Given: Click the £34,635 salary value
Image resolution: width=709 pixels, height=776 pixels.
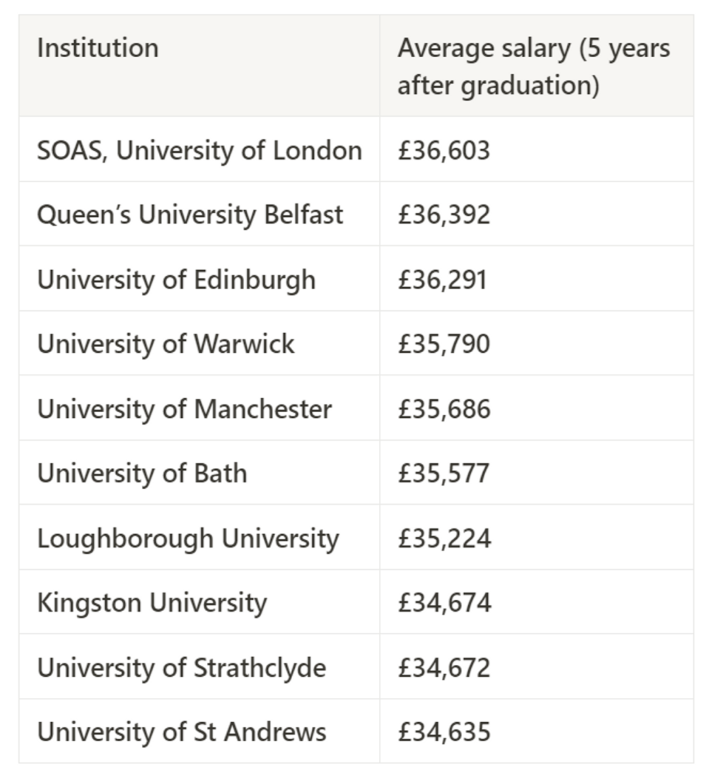Looking at the screenshot, I should [444, 731].
